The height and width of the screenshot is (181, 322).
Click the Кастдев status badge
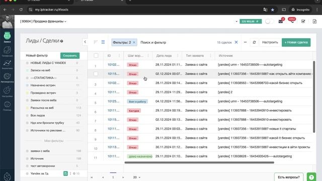134,111
